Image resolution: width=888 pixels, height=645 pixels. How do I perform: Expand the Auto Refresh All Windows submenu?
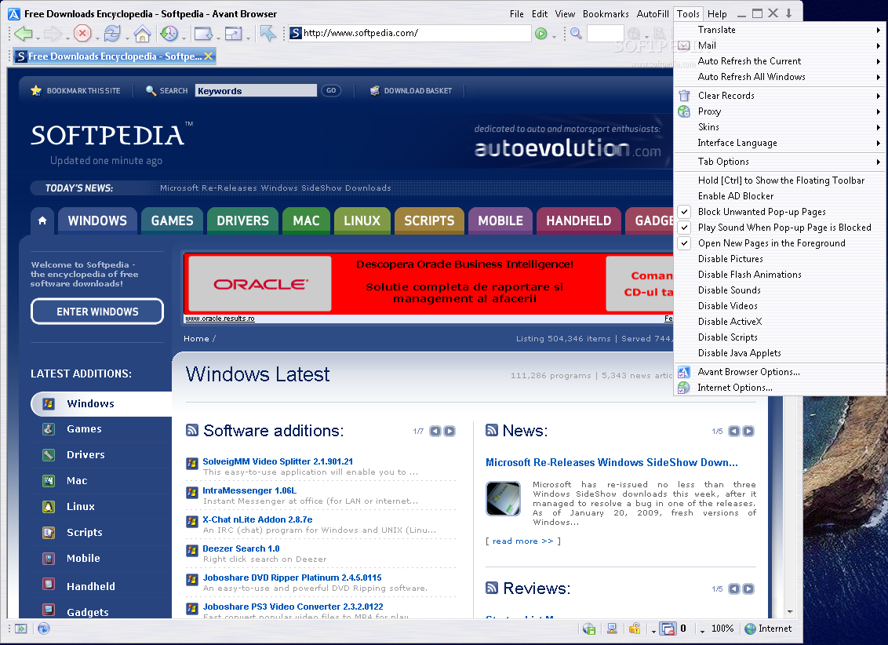click(x=779, y=77)
